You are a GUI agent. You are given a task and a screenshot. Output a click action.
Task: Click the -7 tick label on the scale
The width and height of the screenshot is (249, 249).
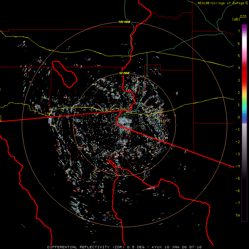coord(238,203)
